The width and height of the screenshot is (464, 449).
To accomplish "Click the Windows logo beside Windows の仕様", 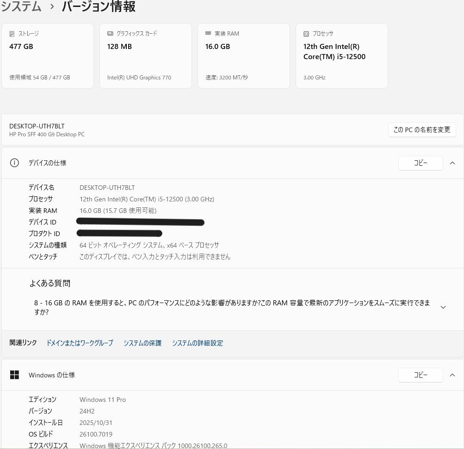I will pyautogui.click(x=14, y=375).
